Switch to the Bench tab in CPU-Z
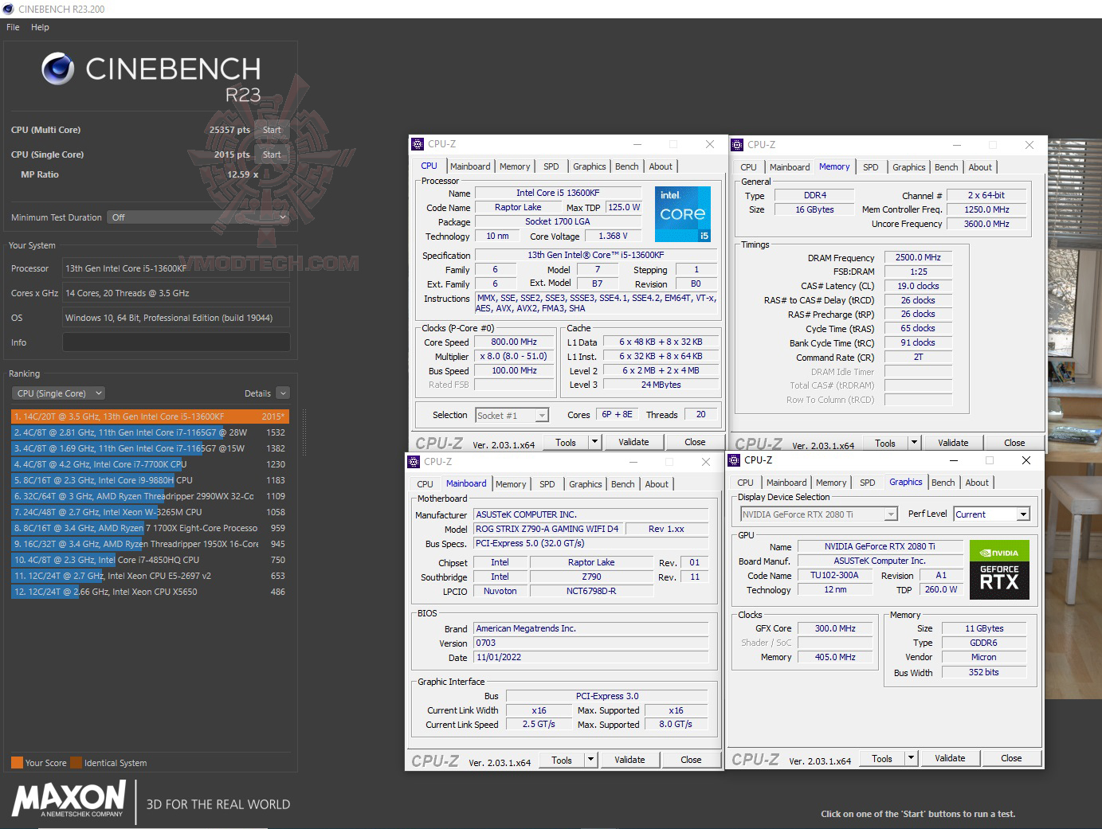Viewport: 1102px width, 829px height. pyautogui.click(x=626, y=166)
